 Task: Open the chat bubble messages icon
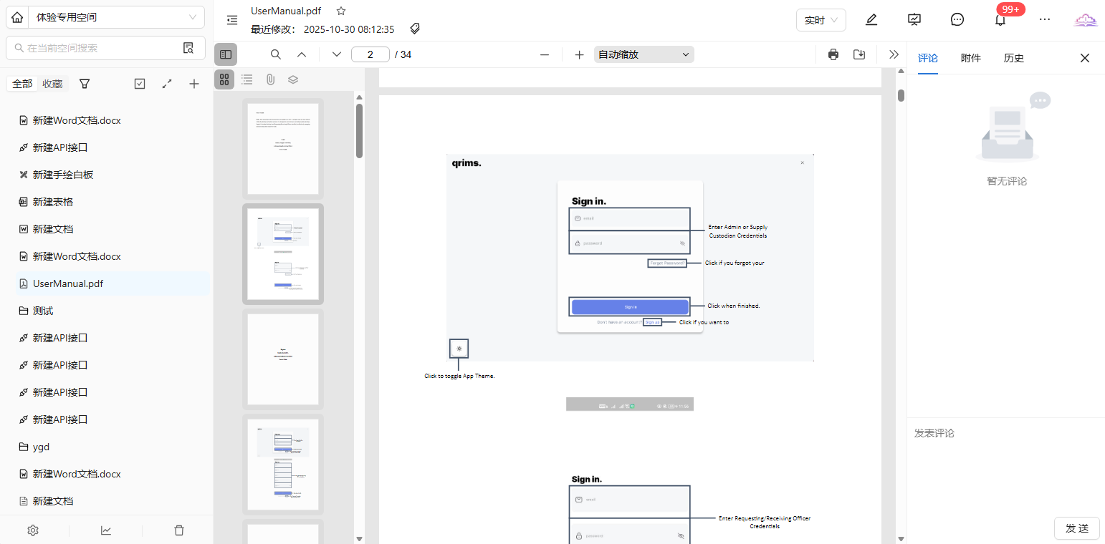click(x=957, y=20)
